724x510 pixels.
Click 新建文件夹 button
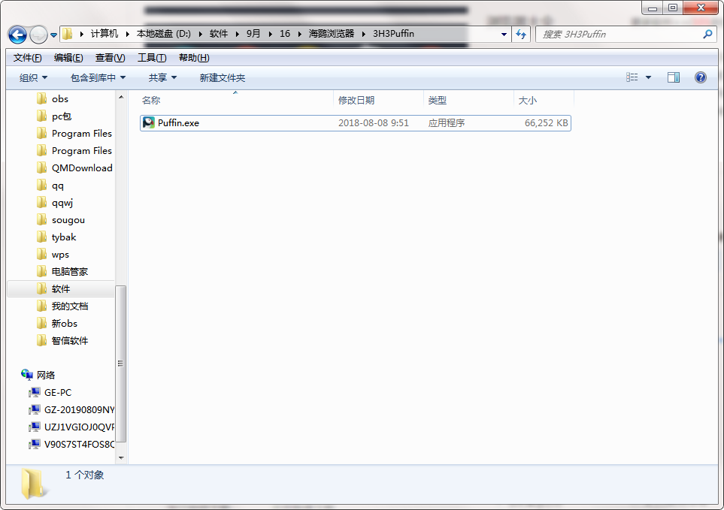coord(222,77)
